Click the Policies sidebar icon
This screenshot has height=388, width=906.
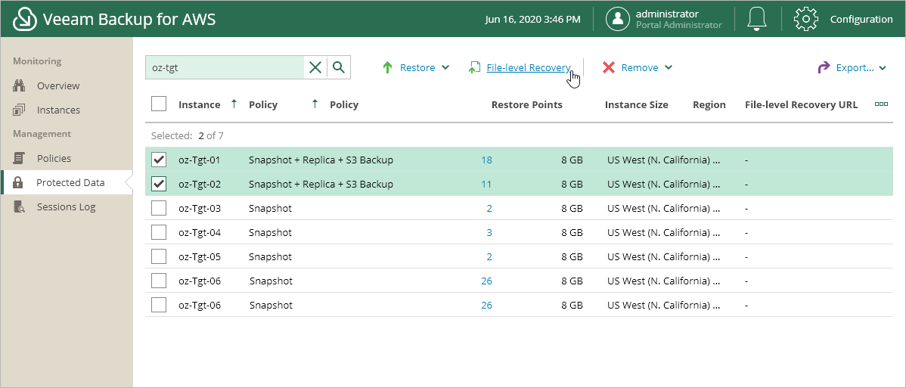coord(18,158)
